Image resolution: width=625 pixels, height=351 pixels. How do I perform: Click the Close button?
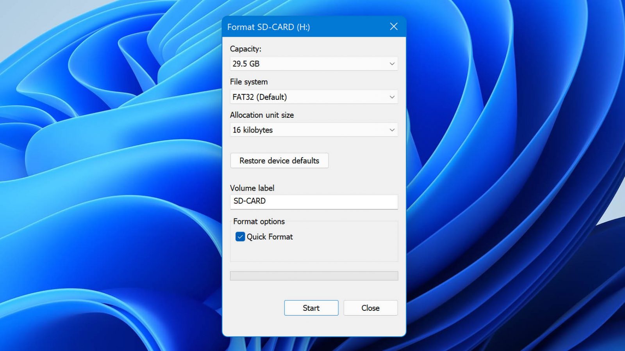click(370, 308)
